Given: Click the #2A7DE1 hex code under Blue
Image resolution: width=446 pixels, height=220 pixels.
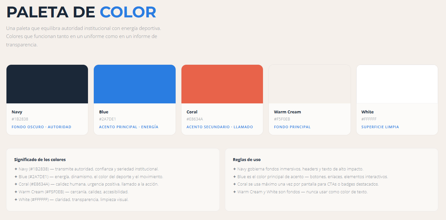Looking at the screenshot, I should point(108,119).
